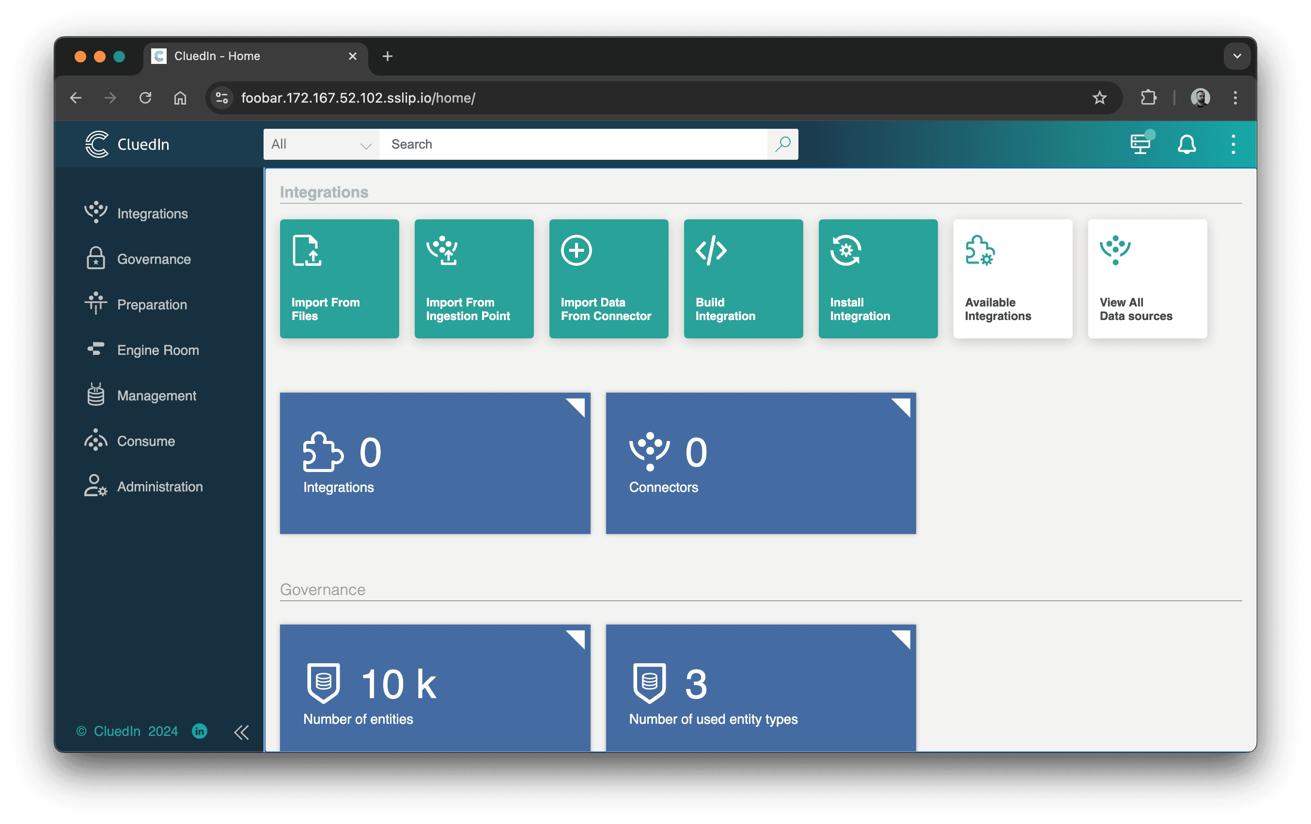Viewport: 1311px width, 824px height.
Task: Click shield icon on Number of entities card
Action: pyautogui.click(x=324, y=683)
